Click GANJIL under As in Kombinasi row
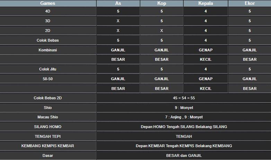Screen dimensions: 271x160 [118, 50]
